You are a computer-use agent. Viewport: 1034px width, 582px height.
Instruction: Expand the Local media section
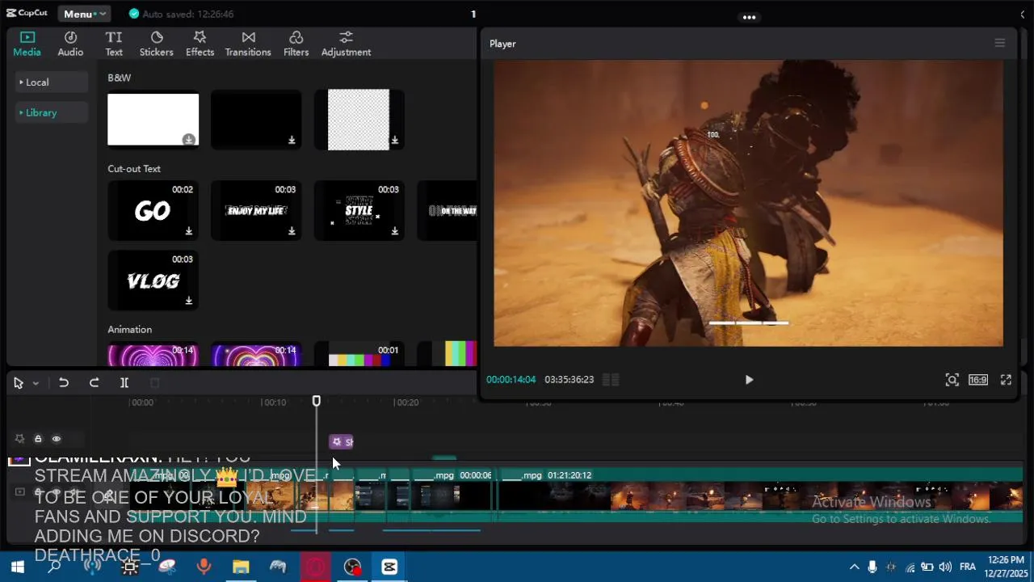tap(52, 82)
